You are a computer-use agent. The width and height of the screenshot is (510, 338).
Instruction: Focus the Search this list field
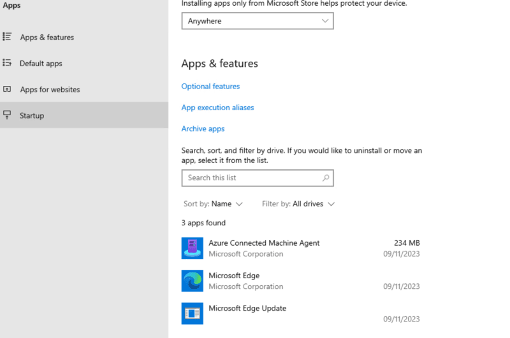click(x=258, y=178)
